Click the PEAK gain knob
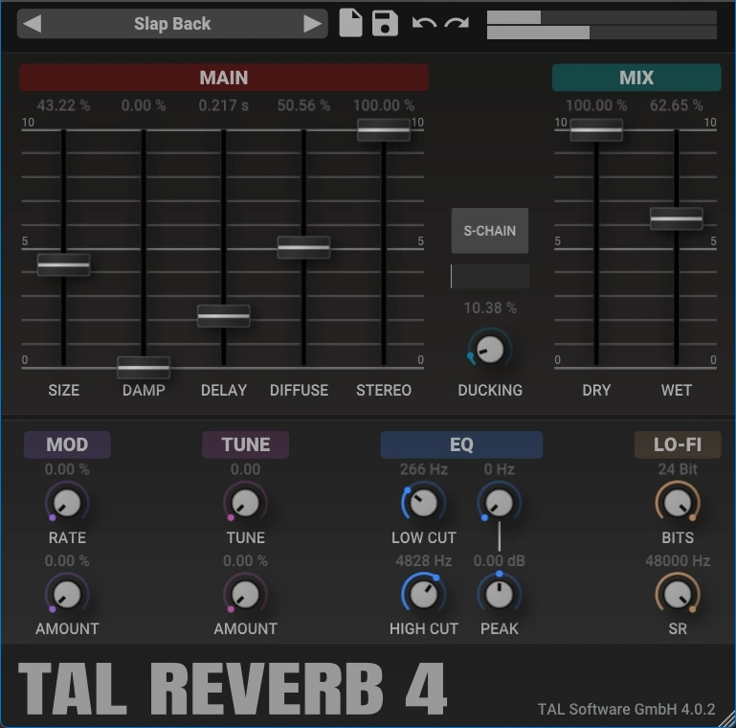The width and height of the screenshot is (736, 728). [x=499, y=594]
